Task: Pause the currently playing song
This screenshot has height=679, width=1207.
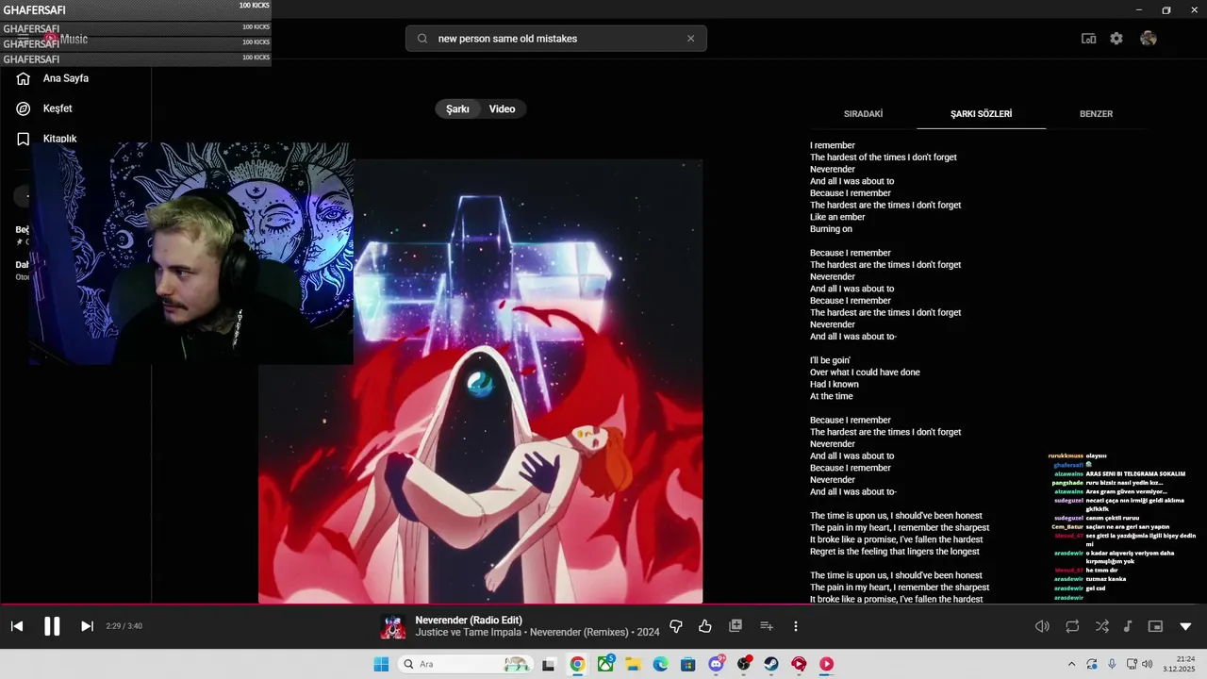Action: (x=52, y=626)
